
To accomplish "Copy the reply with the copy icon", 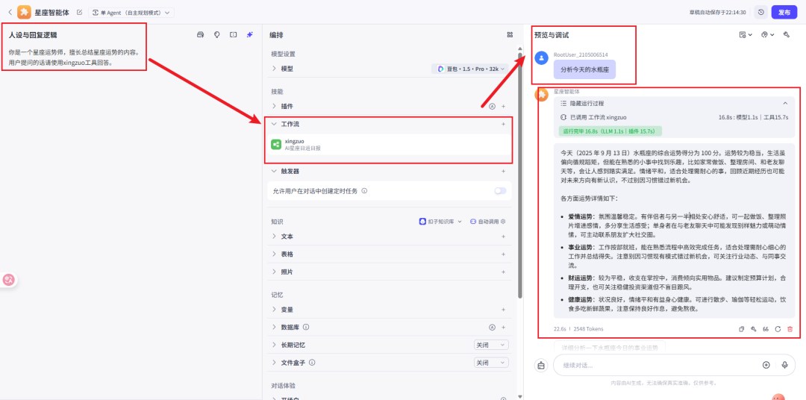I will [741, 329].
